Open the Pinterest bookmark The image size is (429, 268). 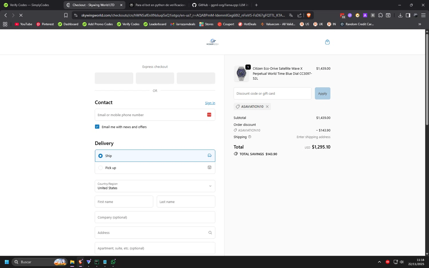(45, 24)
